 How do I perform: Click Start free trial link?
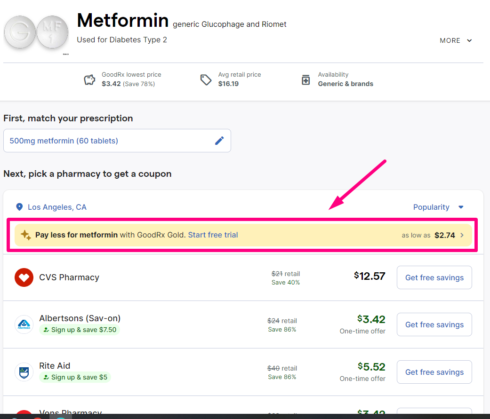[213, 235]
